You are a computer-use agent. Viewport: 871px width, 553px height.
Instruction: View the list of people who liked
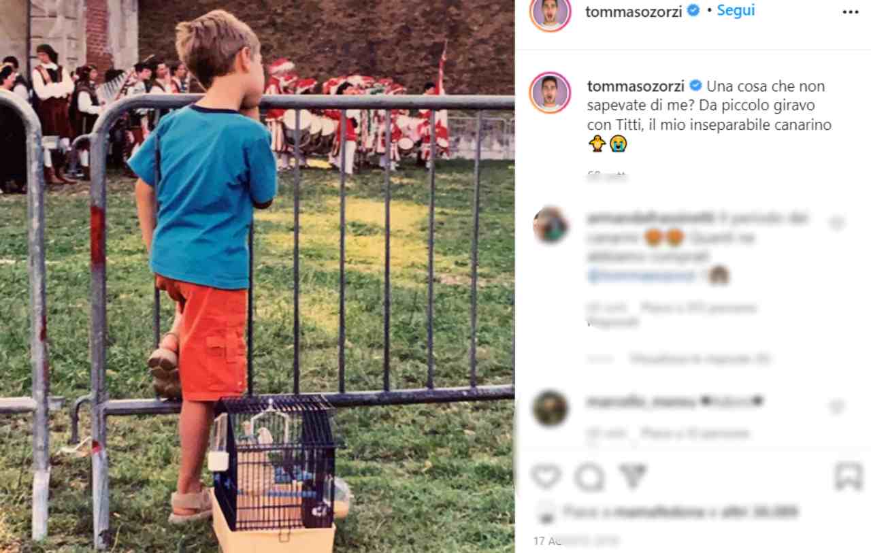[x=680, y=512]
